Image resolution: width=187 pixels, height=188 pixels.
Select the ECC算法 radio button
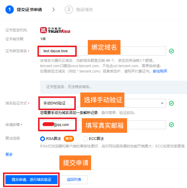[85, 139]
